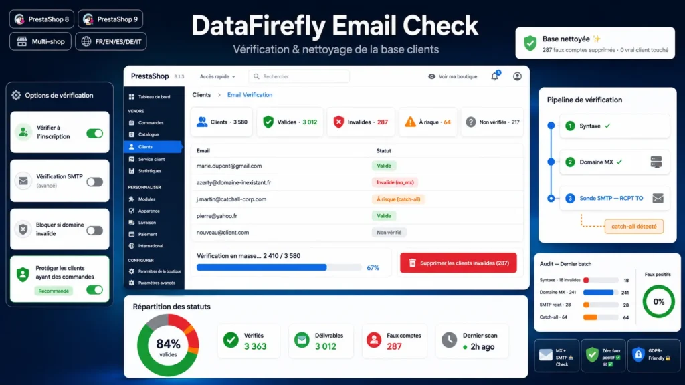
Task: Enable Bloquer si domaine invalide toggle
Action: pos(94,231)
